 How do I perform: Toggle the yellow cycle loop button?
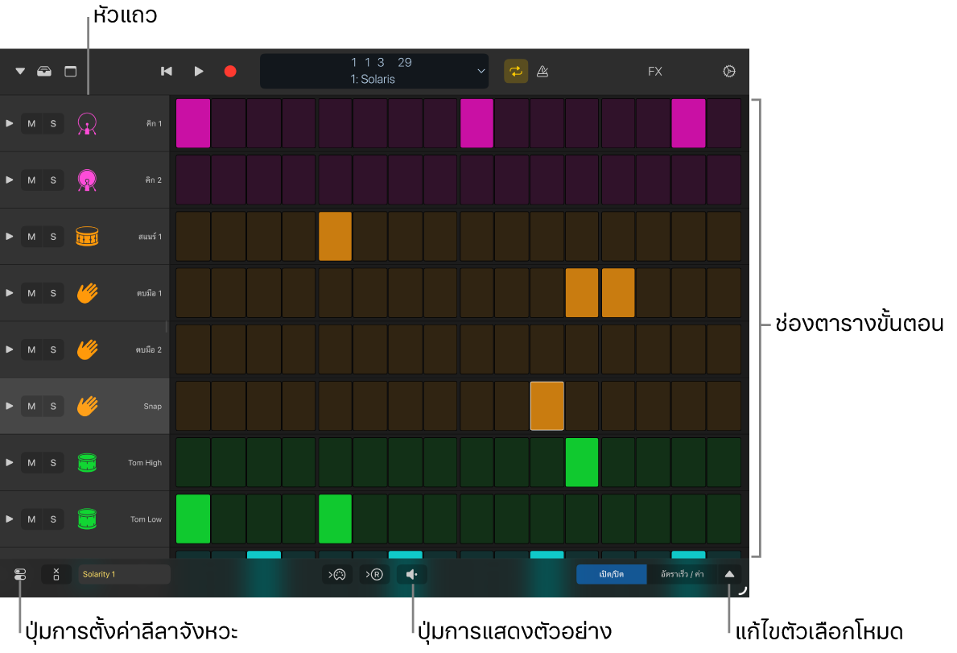click(516, 71)
